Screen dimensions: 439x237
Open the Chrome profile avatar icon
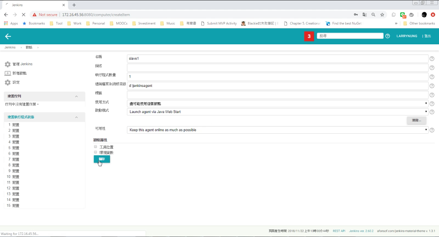point(424,15)
